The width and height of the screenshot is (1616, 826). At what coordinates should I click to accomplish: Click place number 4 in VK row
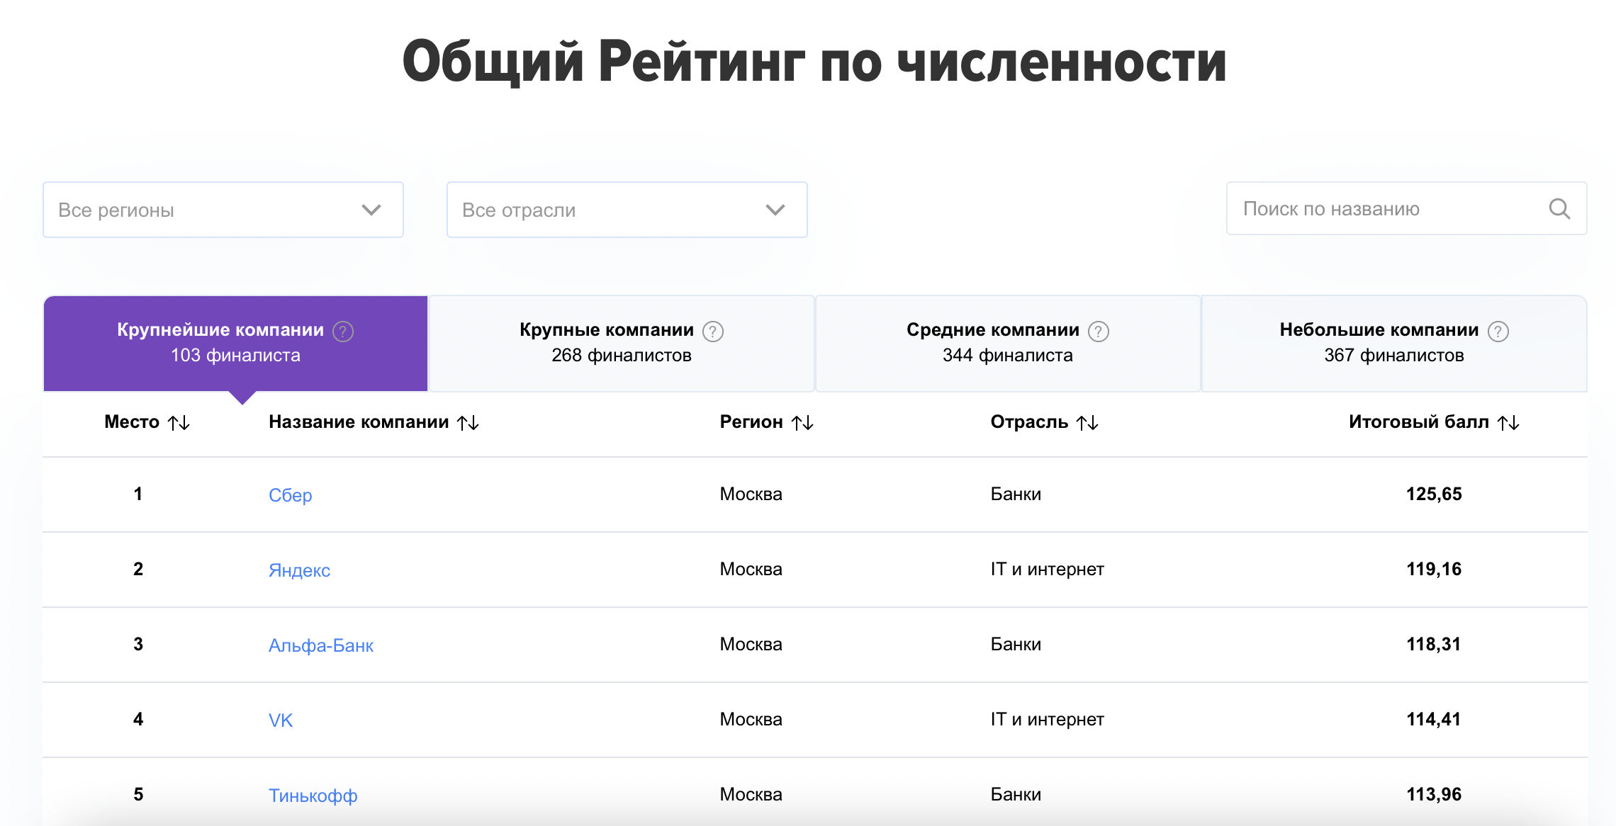138,719
